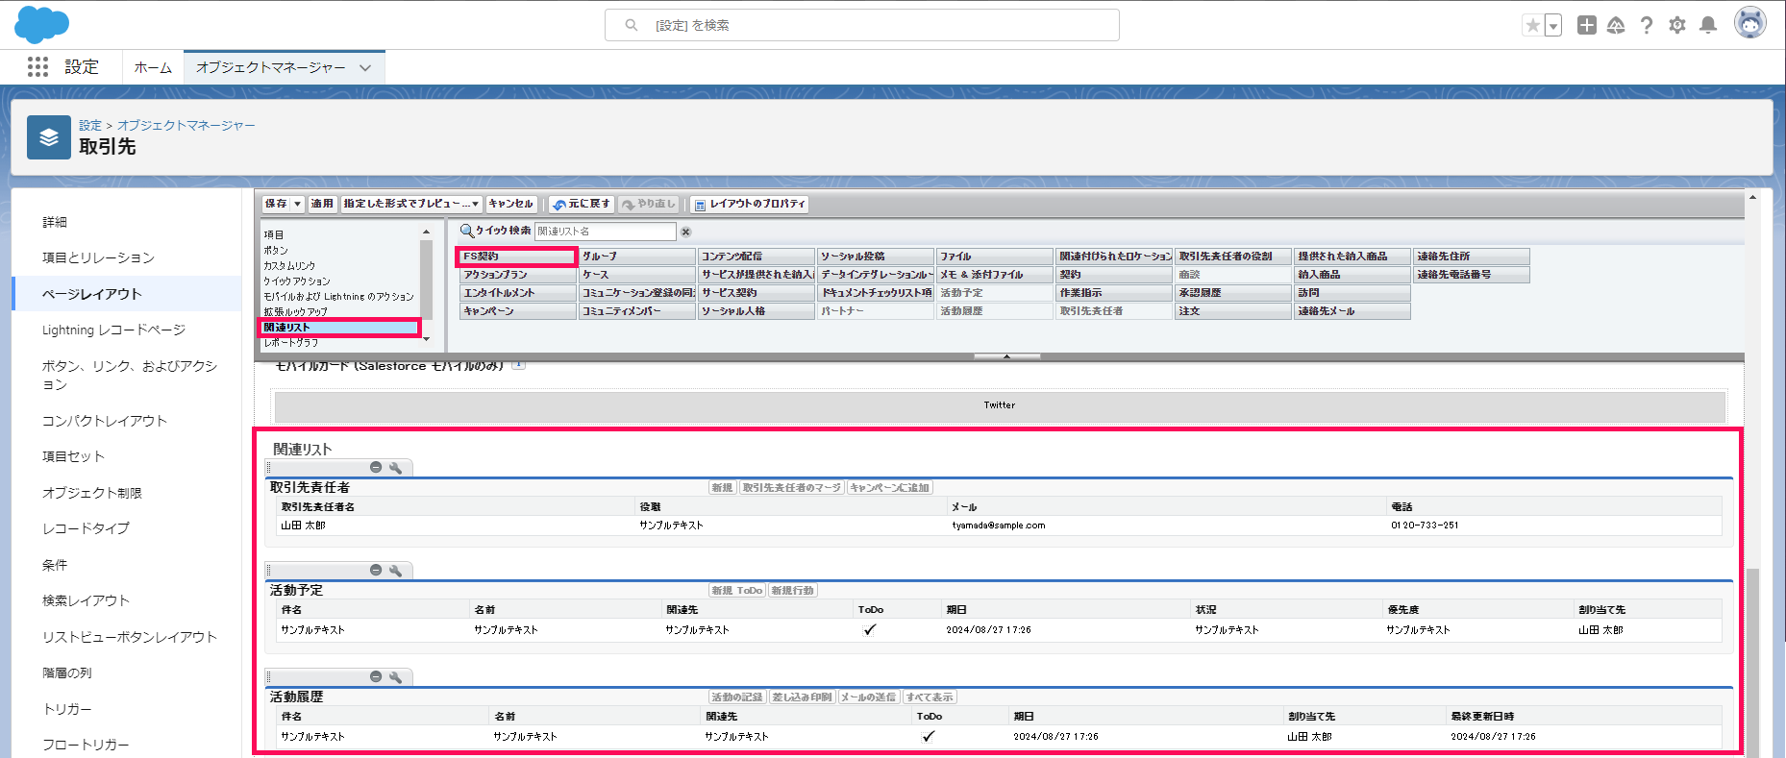Click the 元に戻す undo button
This screenshot has width=1786, height=758.
pos(582,204)
